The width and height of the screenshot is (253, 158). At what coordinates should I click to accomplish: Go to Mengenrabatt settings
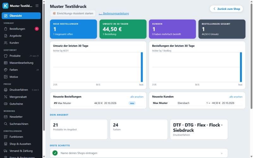pyautogui.click(x=21, y=97)
